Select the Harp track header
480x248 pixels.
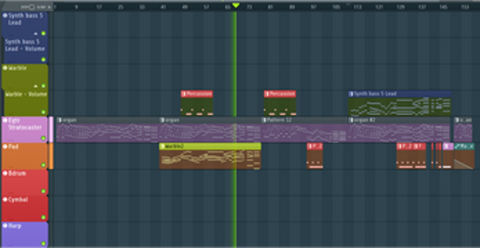pos(25,235)
